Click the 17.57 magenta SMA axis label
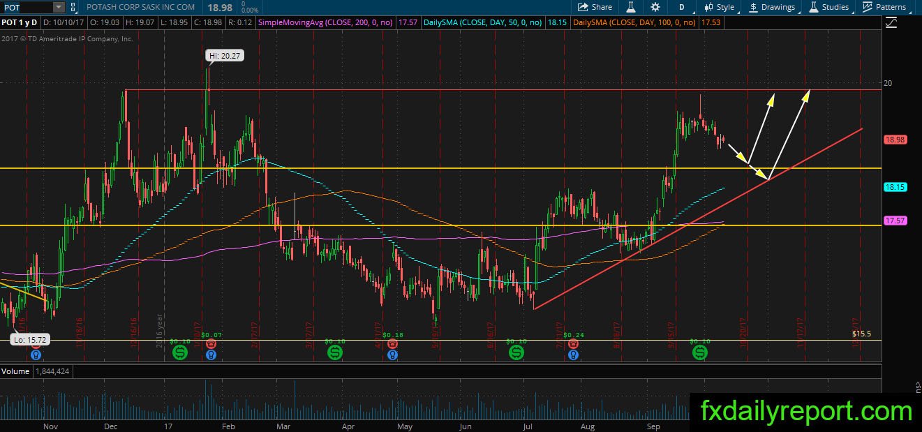922x432 pixels. click(x=895, y=221)
